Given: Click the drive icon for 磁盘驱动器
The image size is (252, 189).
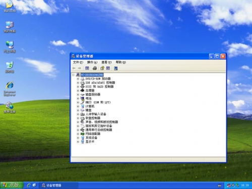Looking at the screenshot, I should 82,94.
